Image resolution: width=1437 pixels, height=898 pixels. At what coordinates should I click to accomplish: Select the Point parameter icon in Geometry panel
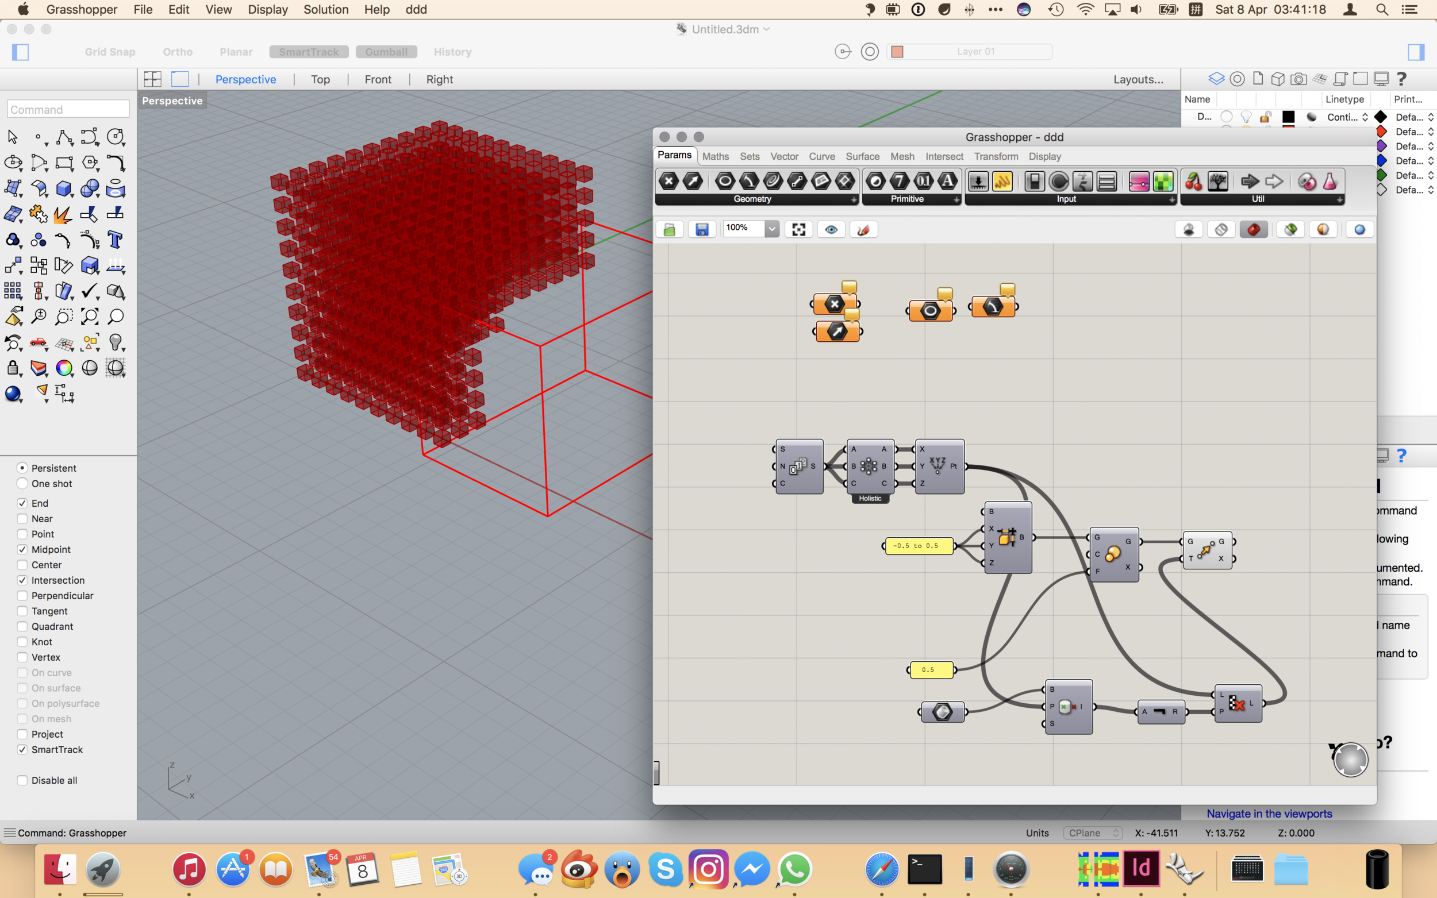point(669,181)
